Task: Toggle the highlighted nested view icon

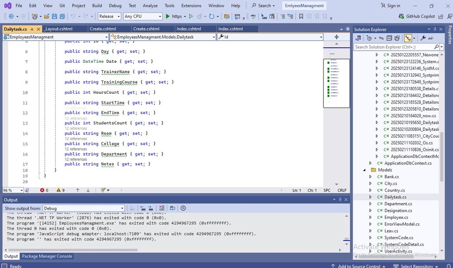Action: coord(408,38)
